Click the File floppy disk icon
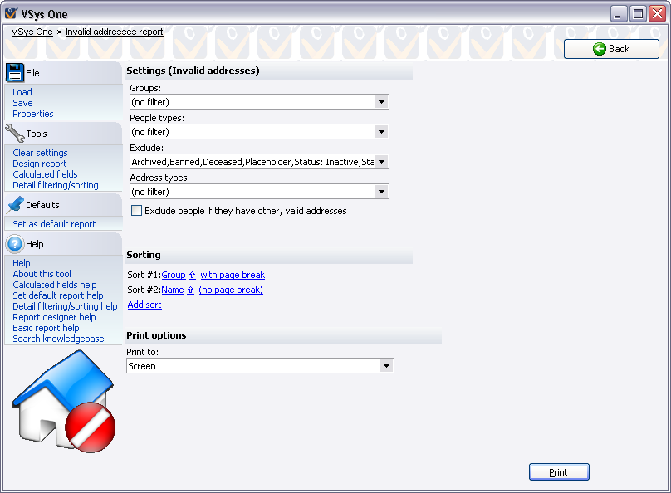 tap(15, 73)
